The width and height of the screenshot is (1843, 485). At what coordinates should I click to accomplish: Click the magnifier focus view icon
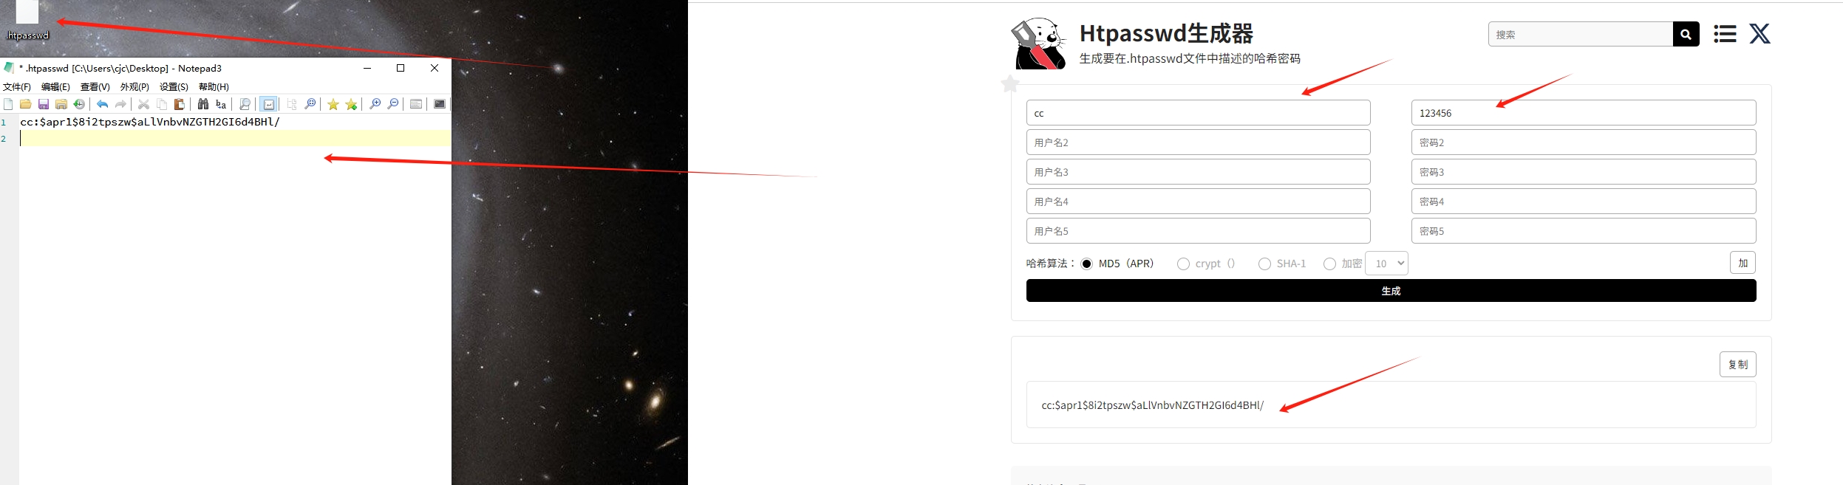coord(310,104)
